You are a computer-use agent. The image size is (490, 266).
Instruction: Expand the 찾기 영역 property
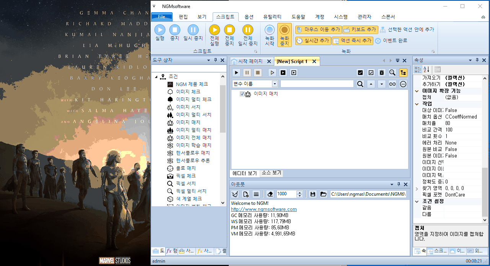click(x=417, y=188)
